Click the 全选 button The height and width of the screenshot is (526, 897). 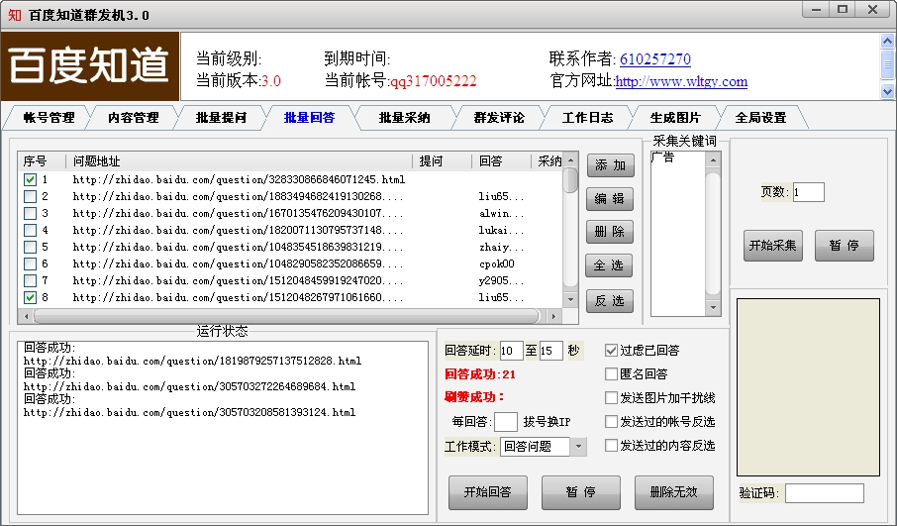609,265
